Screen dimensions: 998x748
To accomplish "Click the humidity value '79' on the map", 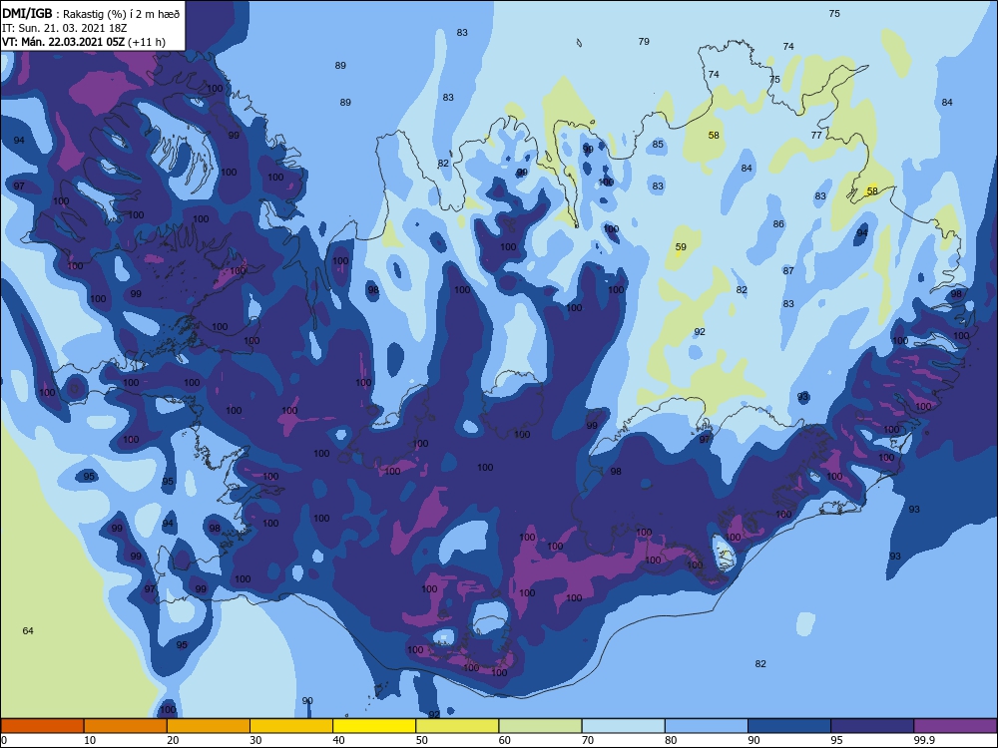I will [644, 41].
